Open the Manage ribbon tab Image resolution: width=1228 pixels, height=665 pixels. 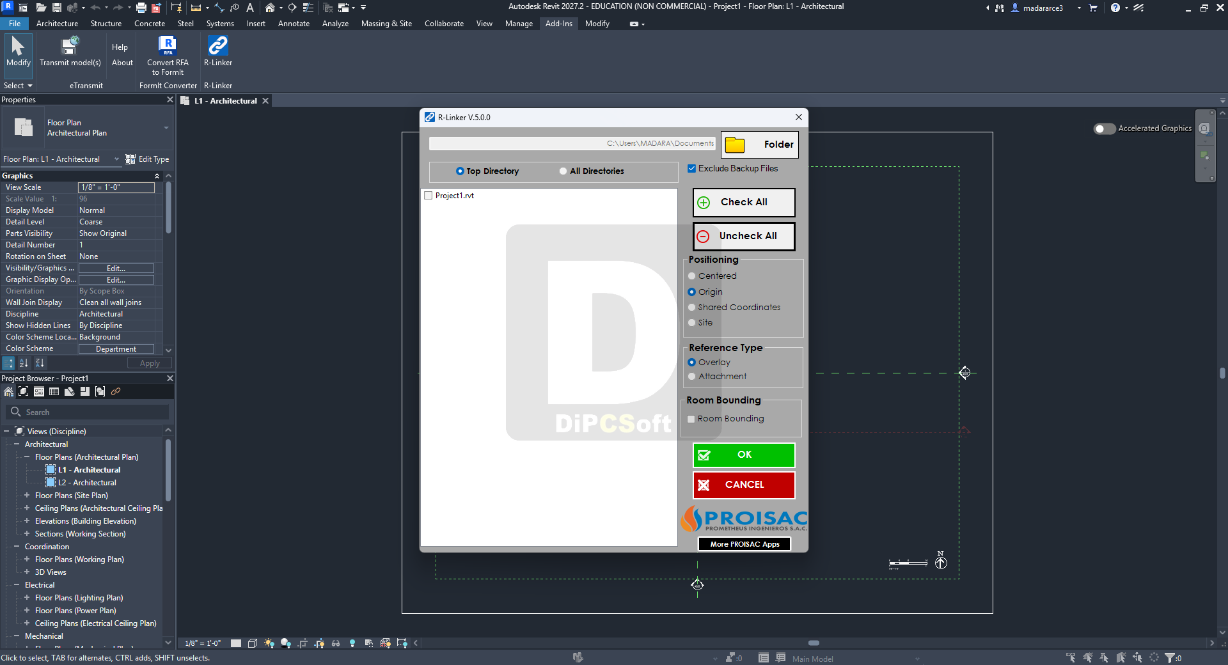click(519, 24)
